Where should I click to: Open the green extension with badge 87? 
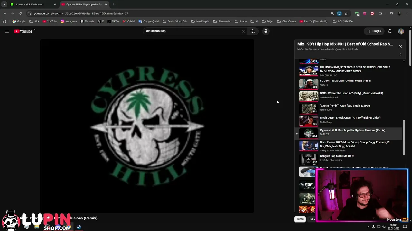357,13
